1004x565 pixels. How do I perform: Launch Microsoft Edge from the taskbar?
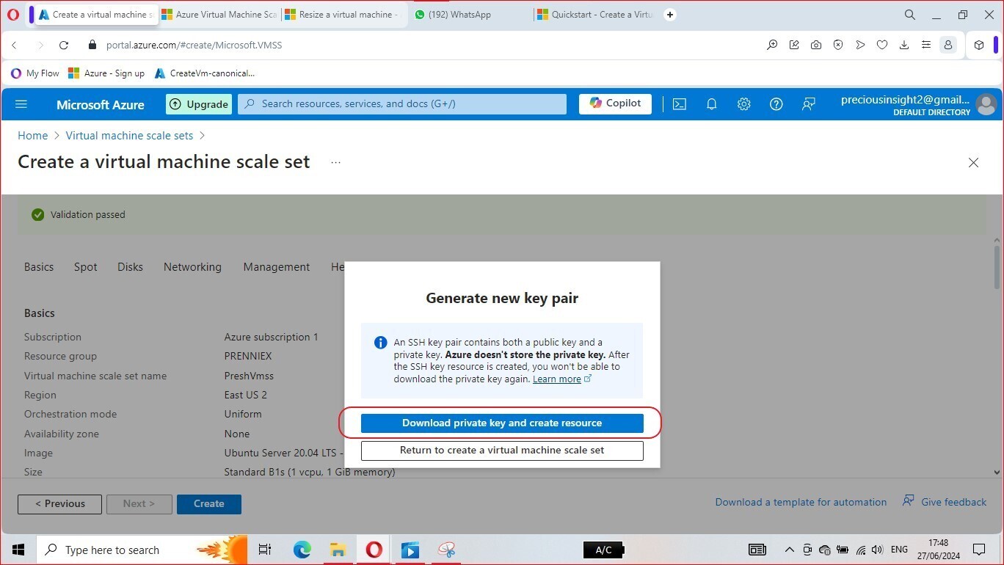302,550
